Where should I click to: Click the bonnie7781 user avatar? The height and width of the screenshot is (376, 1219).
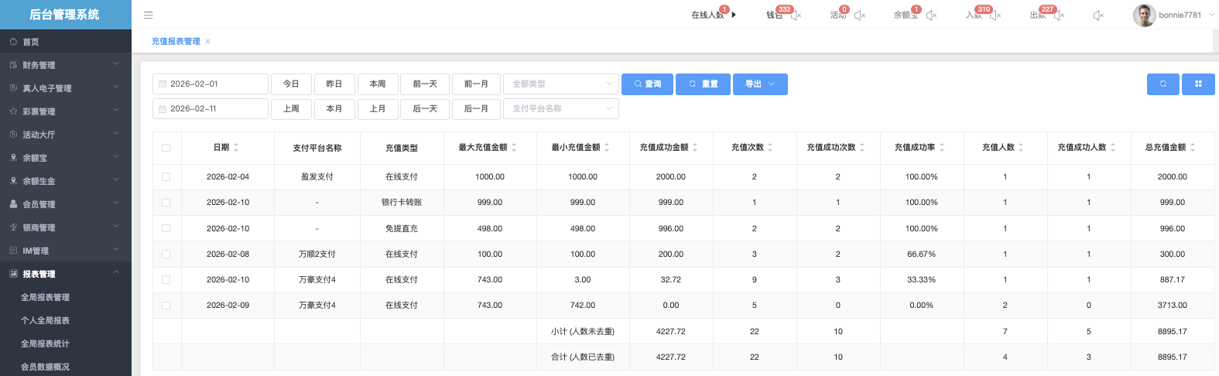[1144, 15]
